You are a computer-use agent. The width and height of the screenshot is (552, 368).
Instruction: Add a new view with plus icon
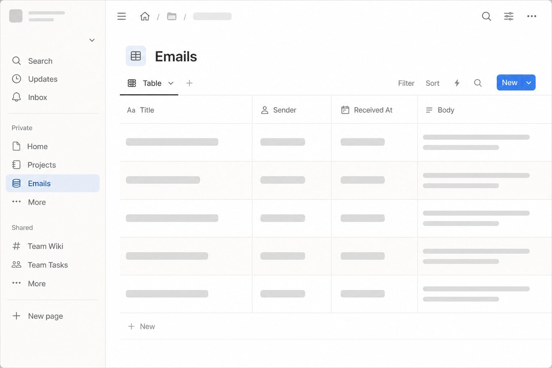tap(189, 83)
